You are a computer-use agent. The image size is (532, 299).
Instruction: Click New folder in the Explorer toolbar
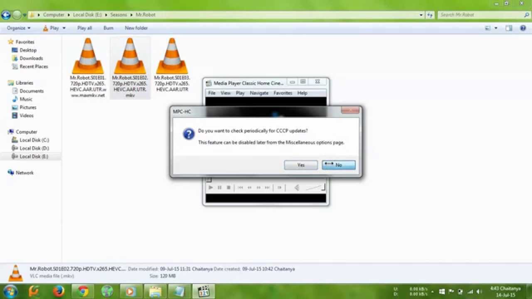[x=136, y=28]
